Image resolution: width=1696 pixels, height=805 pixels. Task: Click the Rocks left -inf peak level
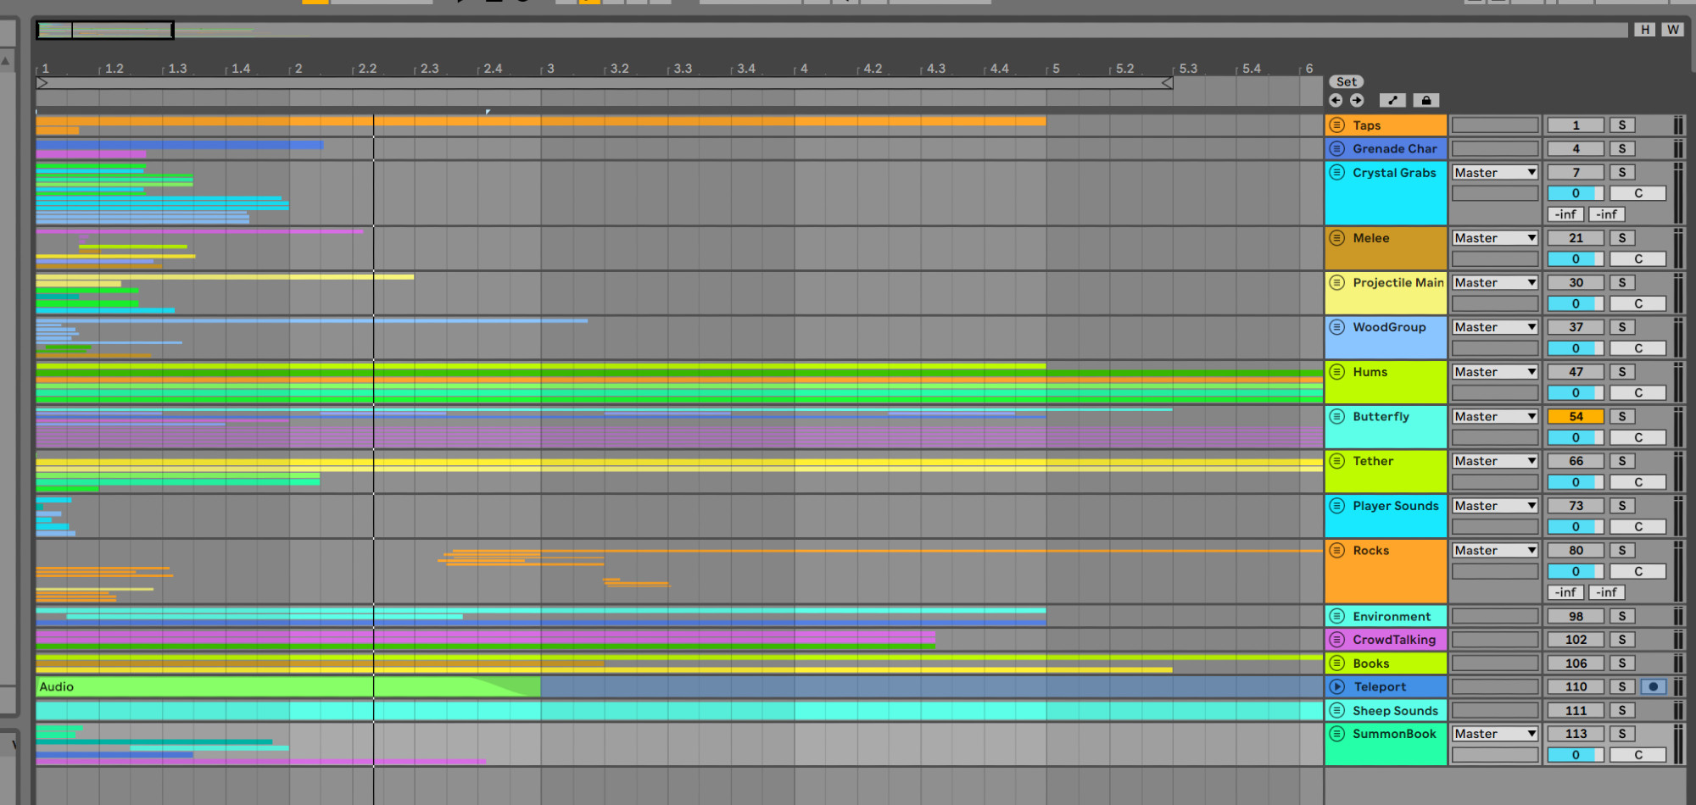coord(1565,592)
